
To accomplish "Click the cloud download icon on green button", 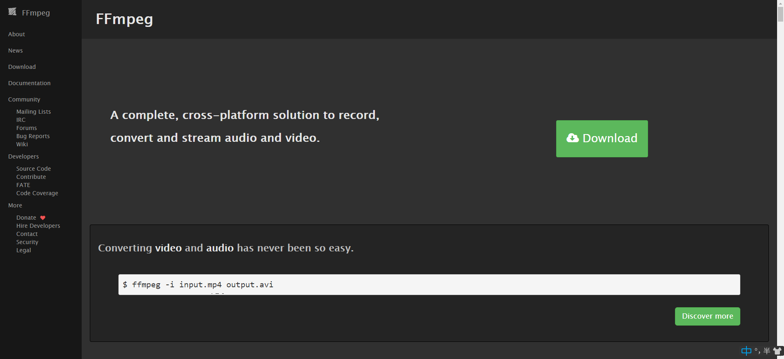I will [x=572, y=138].
